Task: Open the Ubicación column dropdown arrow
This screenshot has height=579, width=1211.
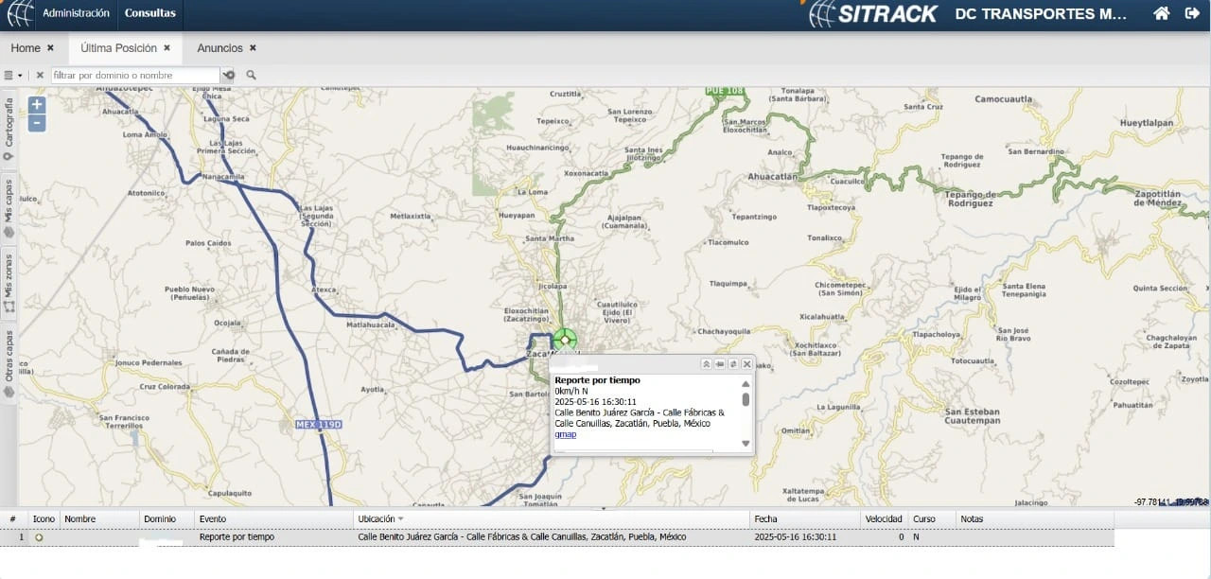Action: pyautogui.click(x=400, y=518)
